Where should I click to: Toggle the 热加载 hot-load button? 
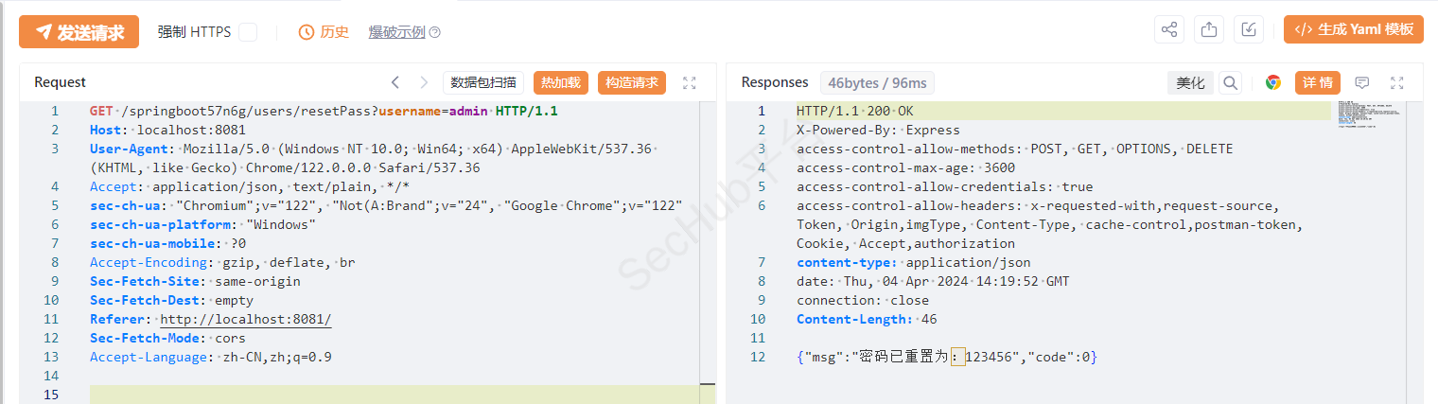(x=561, y=83)
